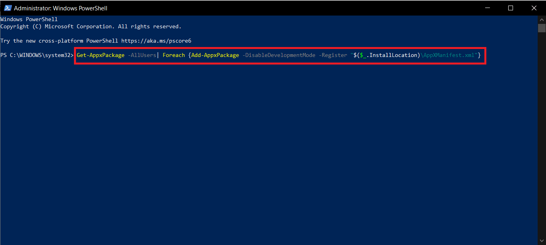The width and height of the screenshot is (546, 245).
Task: Click the scrollbar down arrow
Action: pos(542,241)
